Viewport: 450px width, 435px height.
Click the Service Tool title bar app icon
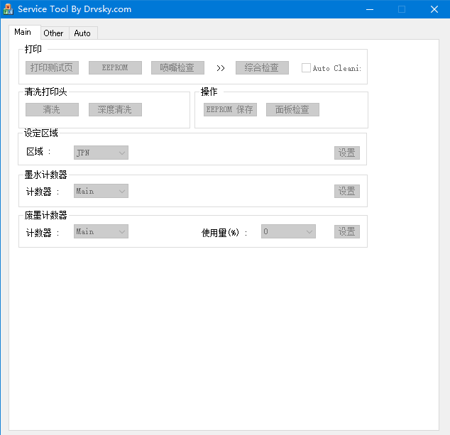(8, 9)
